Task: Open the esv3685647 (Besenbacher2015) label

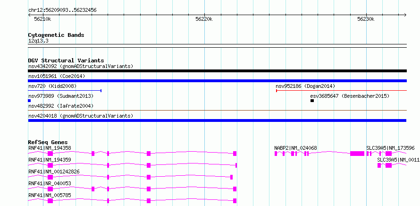Action: coord(350,96)
